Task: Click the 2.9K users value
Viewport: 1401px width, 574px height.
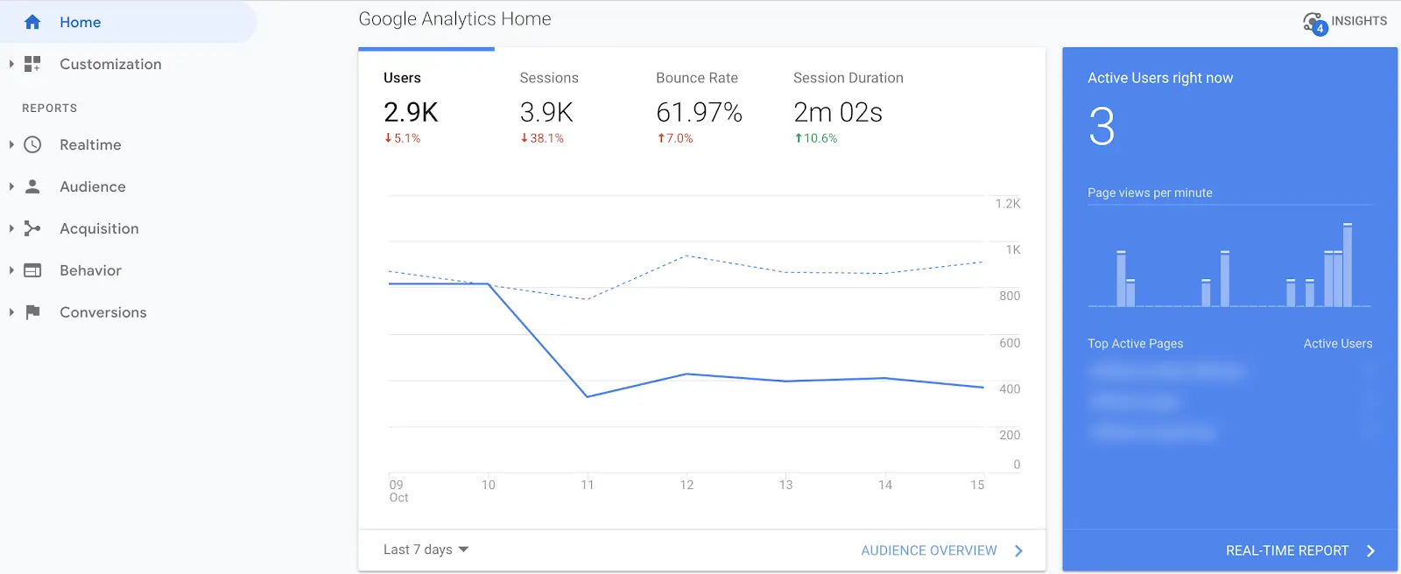Action: click(x=411, y=112)
